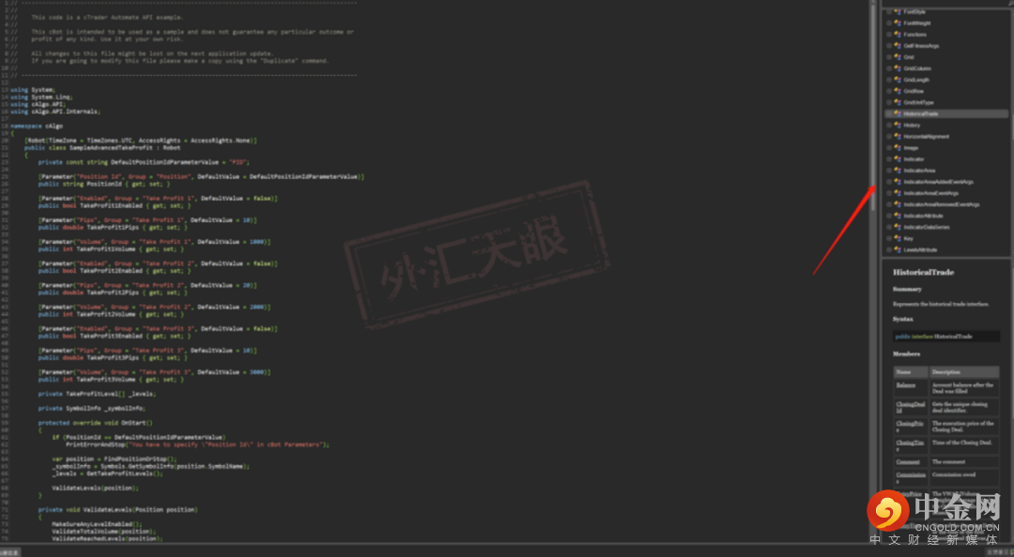Click the 'protected override void OnStart()' line
Image resolution: width=1014 pixels, height=557 pixels.
(x=95, y=423)
